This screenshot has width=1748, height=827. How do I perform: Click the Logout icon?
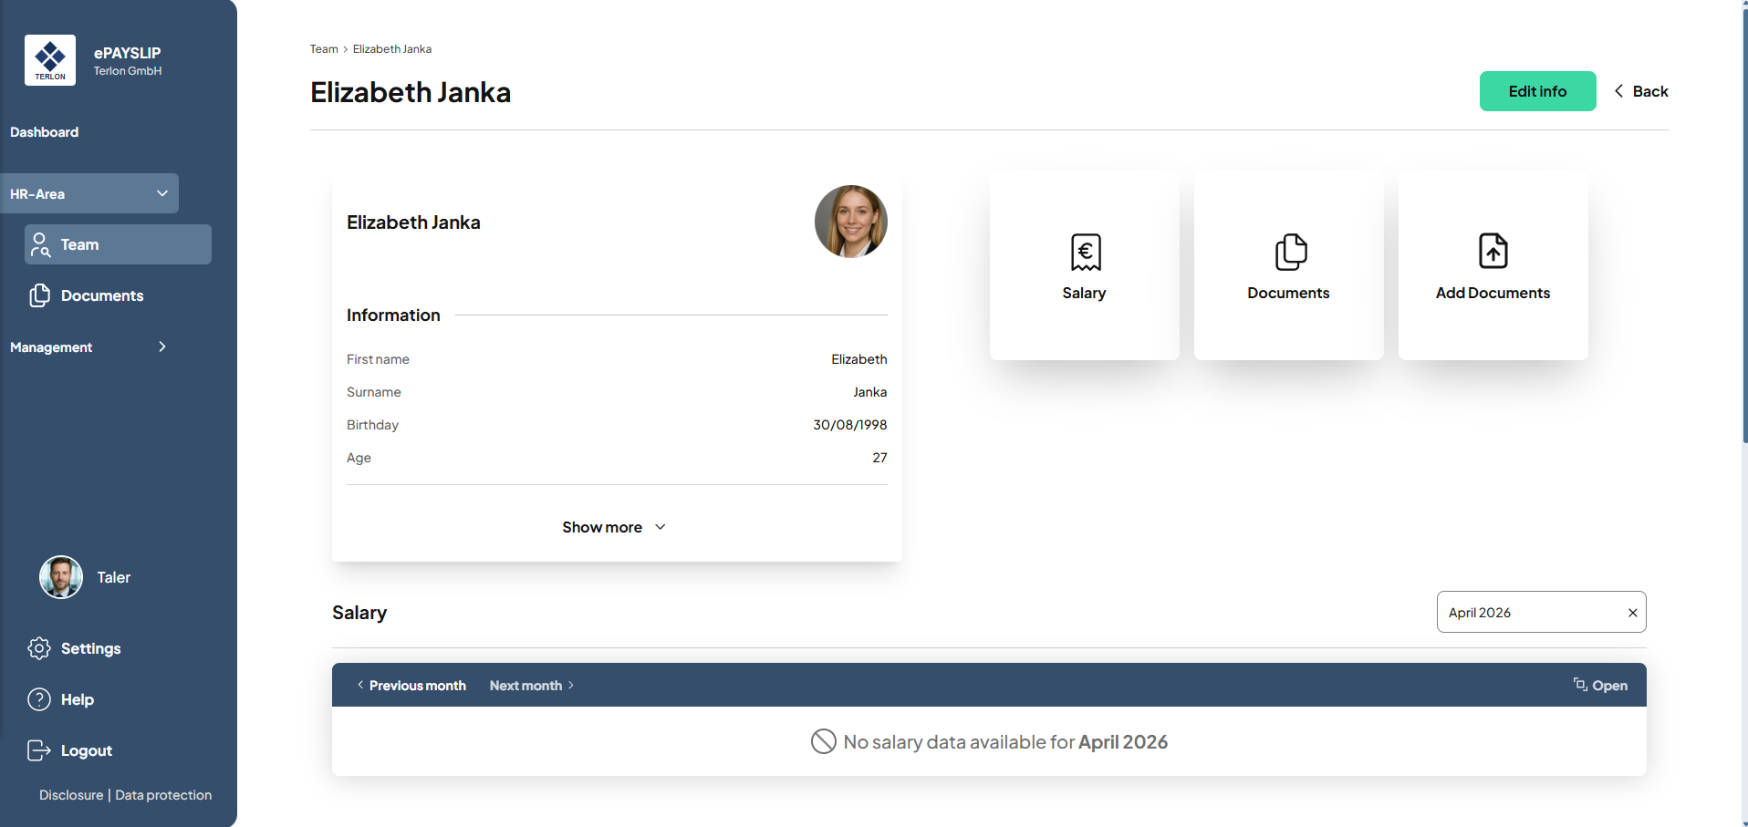pyautogui.click(x=39, y=750)
